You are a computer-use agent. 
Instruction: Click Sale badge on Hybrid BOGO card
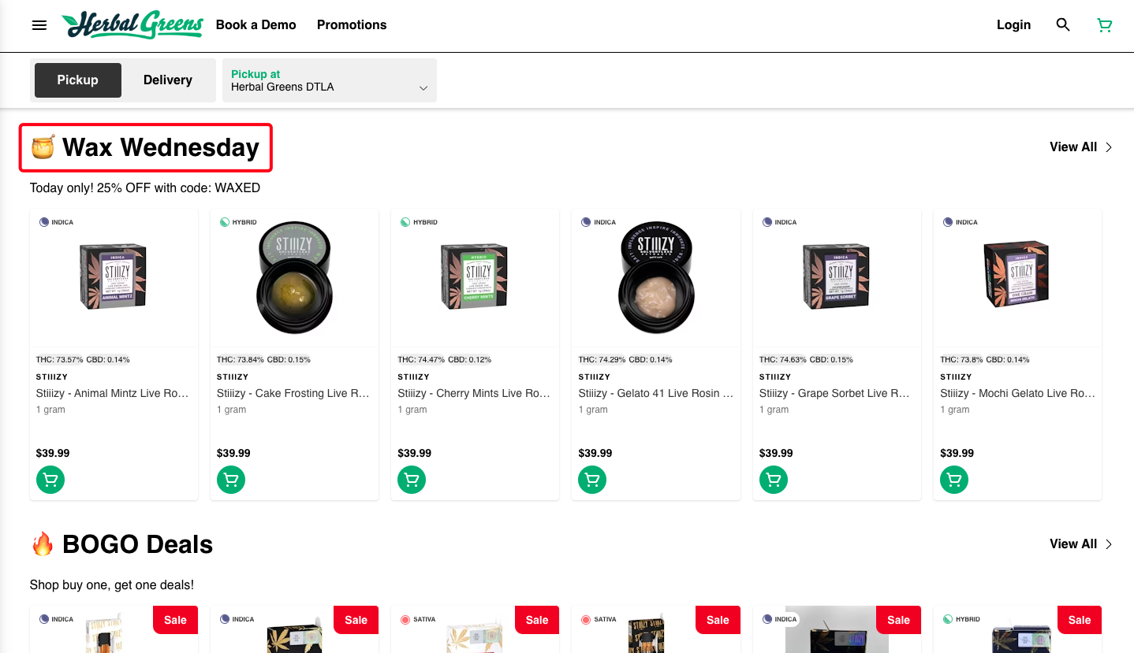pyautogui.click(x=1080, y=620)
